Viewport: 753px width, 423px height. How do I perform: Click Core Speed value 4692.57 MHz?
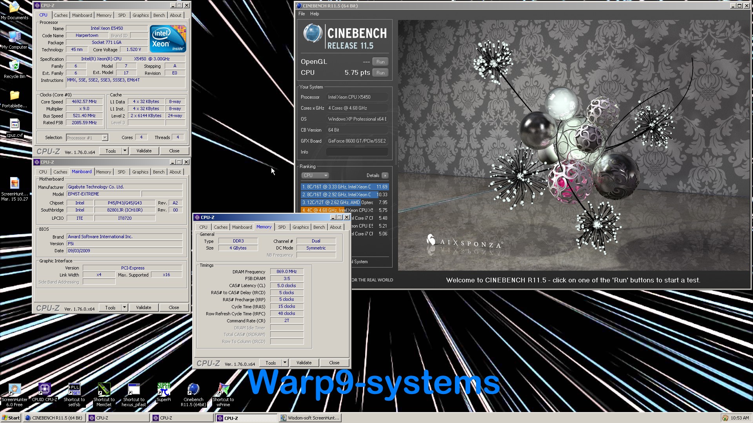coord(84,101)
